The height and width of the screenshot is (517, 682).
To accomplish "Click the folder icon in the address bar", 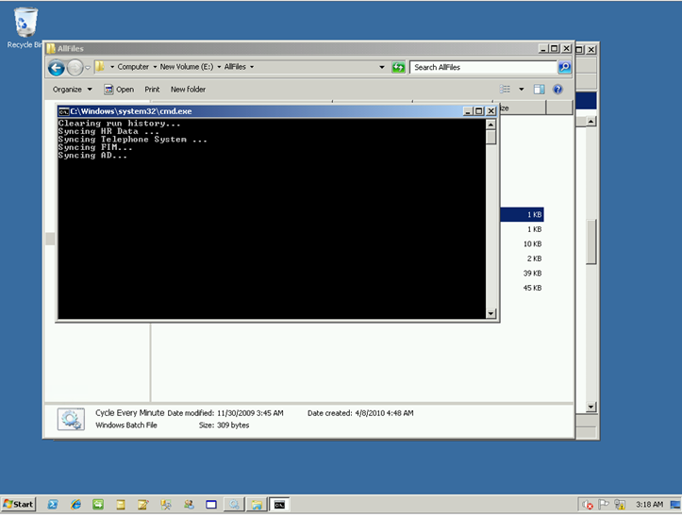I will click(x=101, y=67).
